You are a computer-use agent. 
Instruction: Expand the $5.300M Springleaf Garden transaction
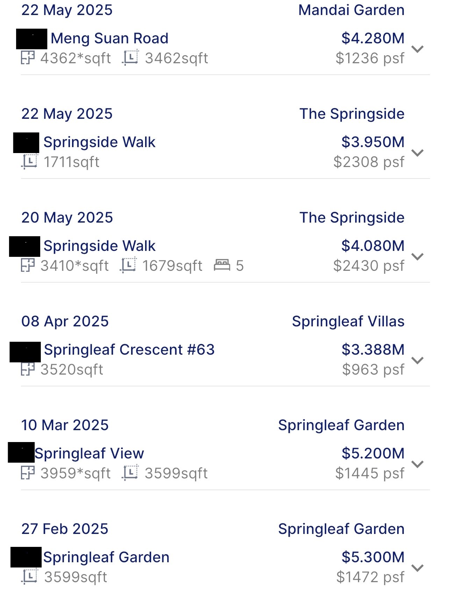[x=417, y=568]
